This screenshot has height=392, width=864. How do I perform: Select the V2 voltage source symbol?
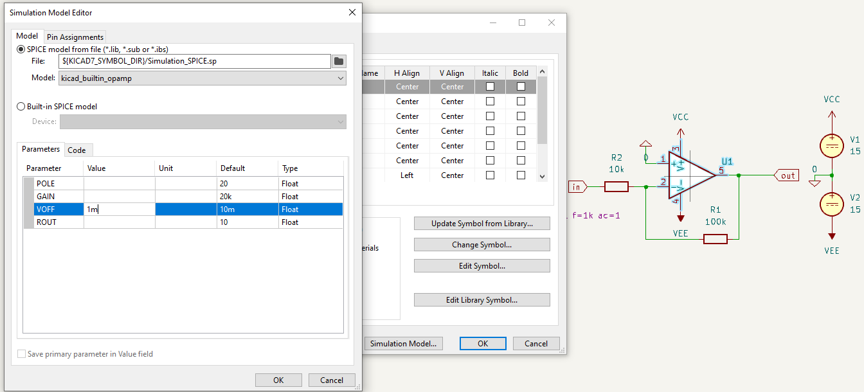831,204
